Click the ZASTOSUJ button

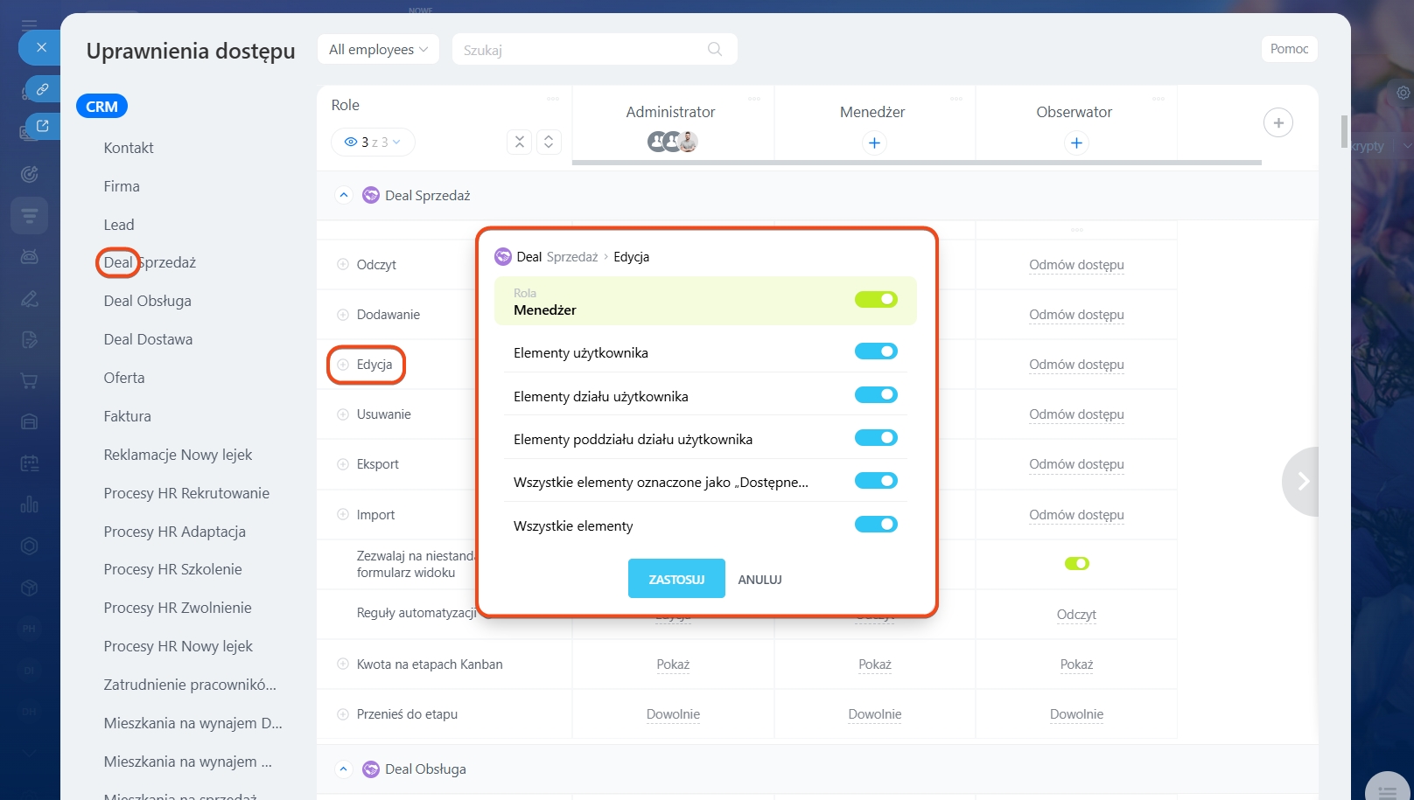pos(675,579)
